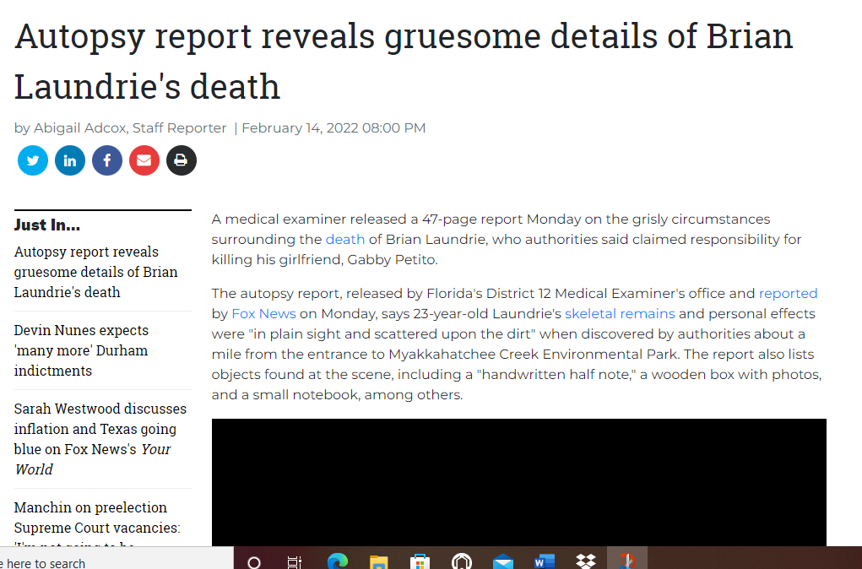Image resolution: width=862 pixels, height=569 pixels.
Task: Open the 'Fox News' link in article
Action: [x=264, y=314]
